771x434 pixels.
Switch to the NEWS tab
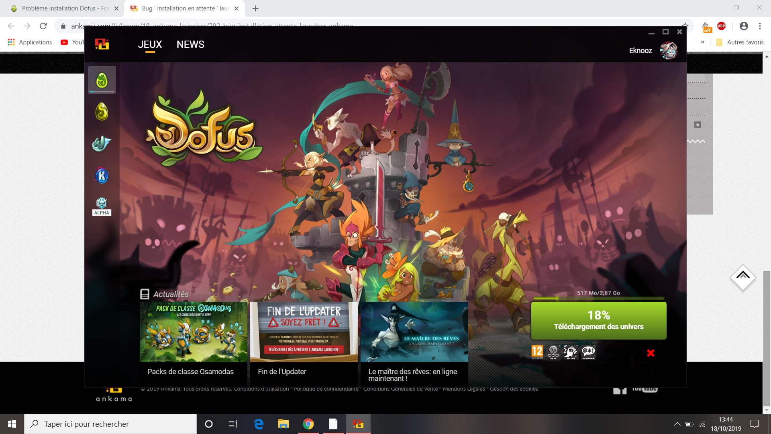point(190,44)
